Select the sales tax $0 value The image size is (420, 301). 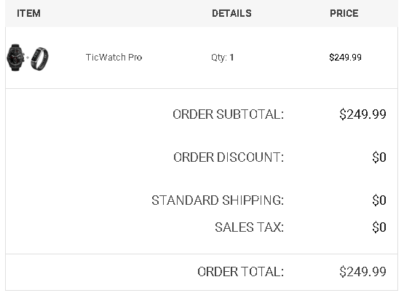pyautogui.click(x=379, y=227)
